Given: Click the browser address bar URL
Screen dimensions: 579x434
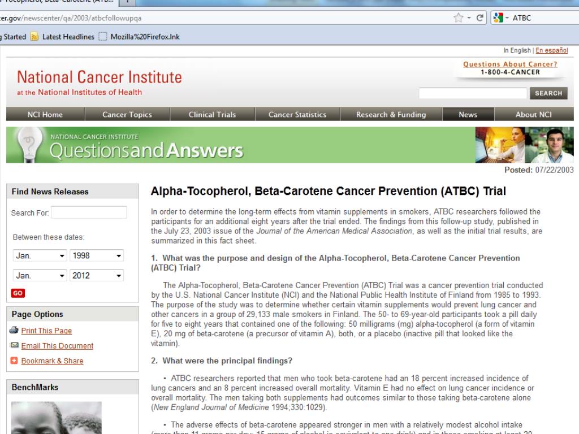Looking at the screenshot, I should (71, 18).
